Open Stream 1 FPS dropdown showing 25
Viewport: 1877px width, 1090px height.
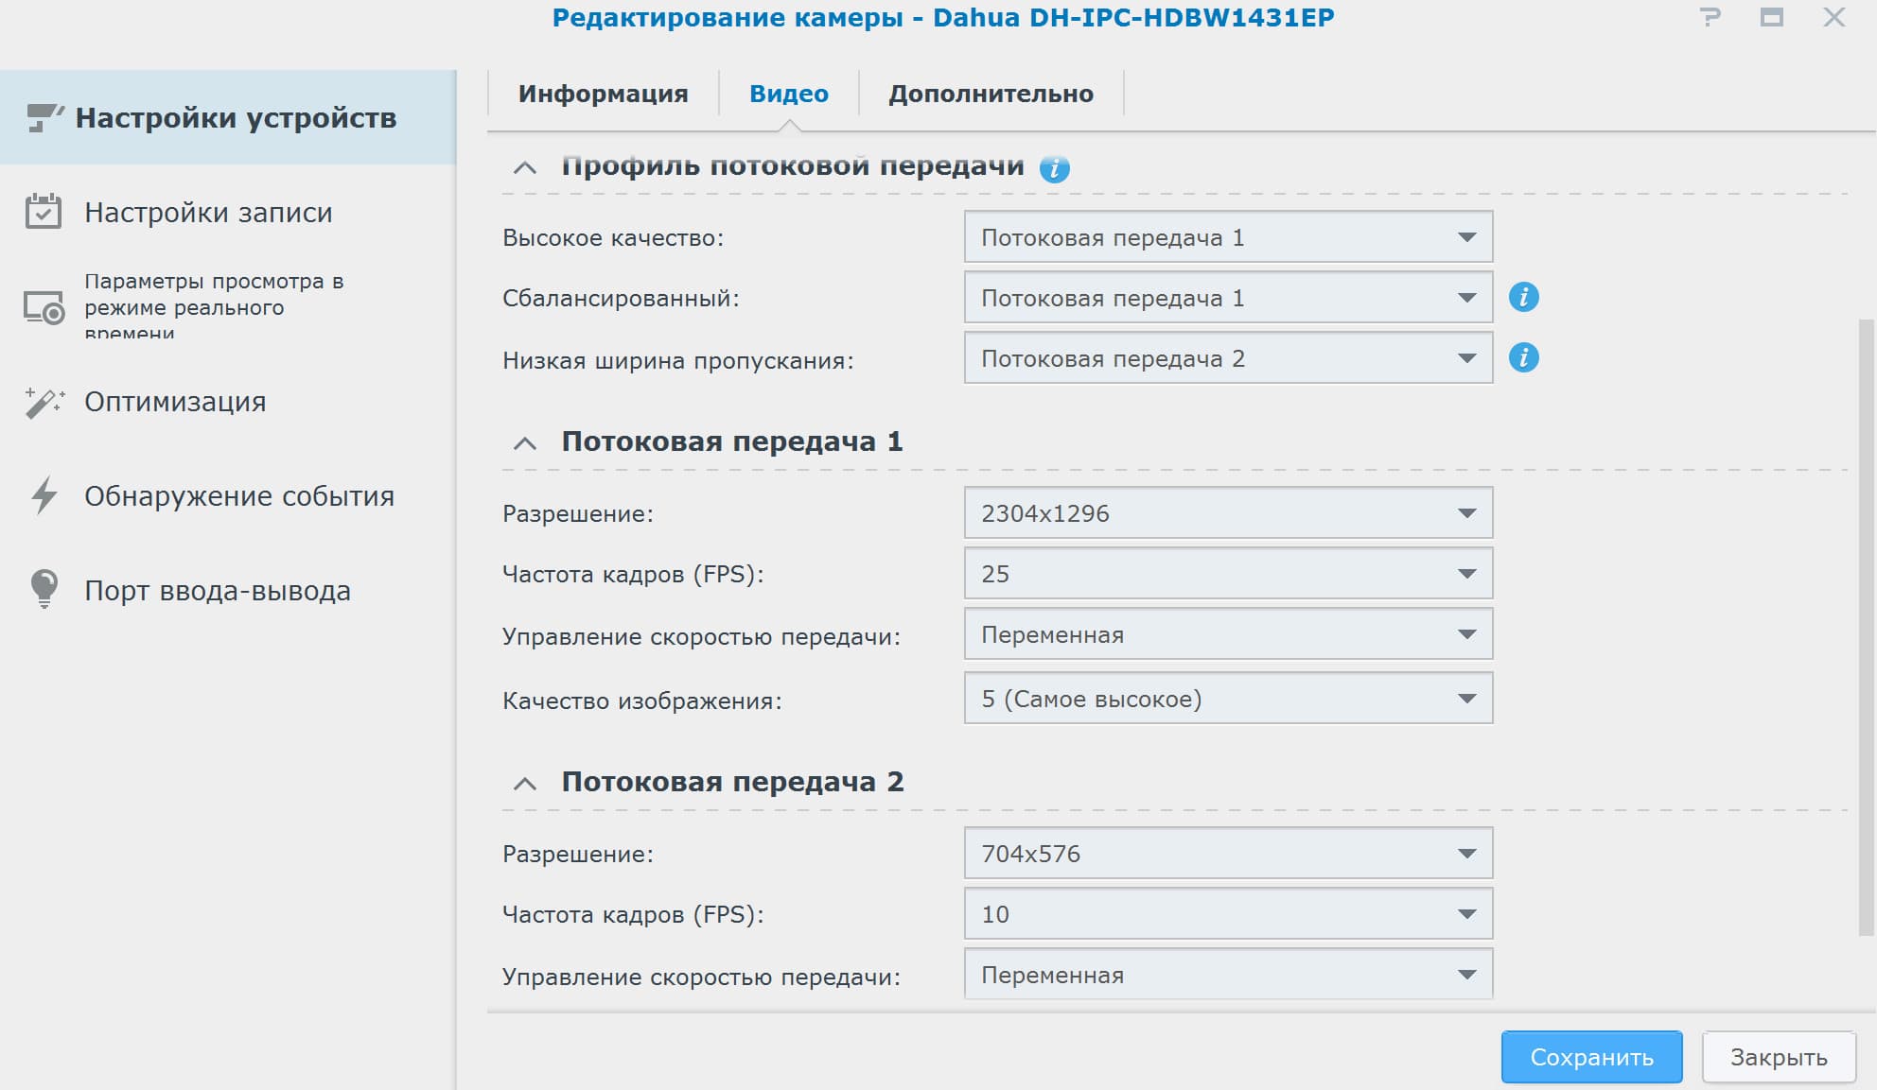pyautogui.click(x=1227, y=574)
